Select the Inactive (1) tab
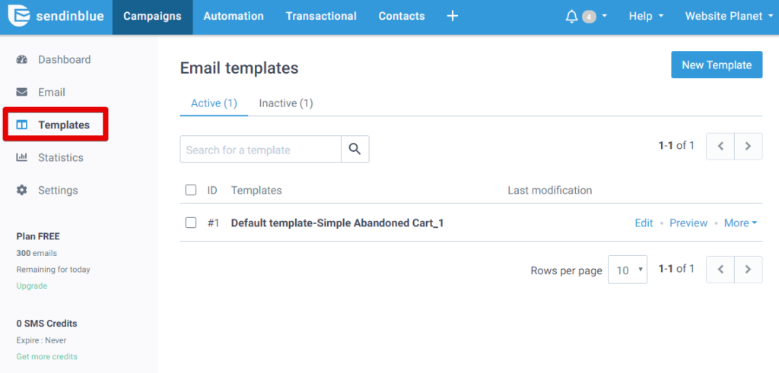 pos(286,103)
